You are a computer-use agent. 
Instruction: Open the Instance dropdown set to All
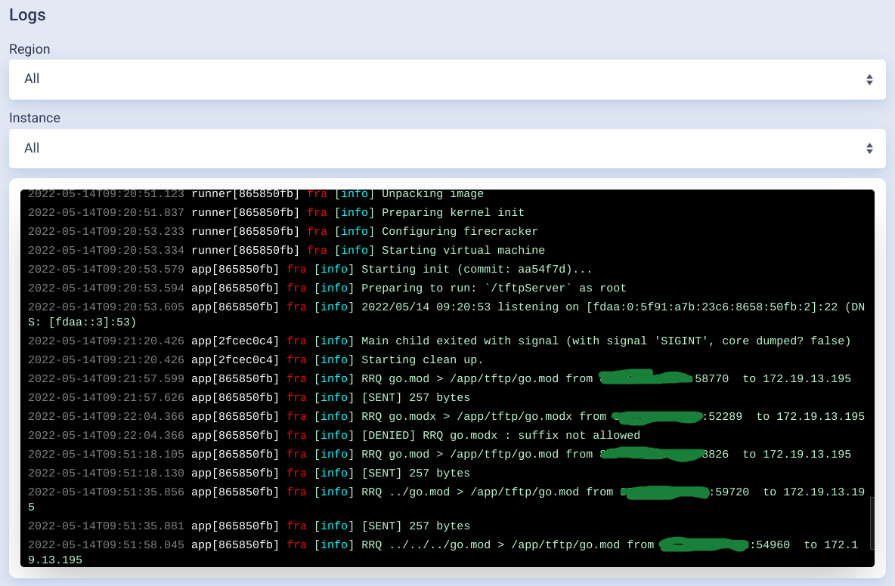tap(447, 148)
